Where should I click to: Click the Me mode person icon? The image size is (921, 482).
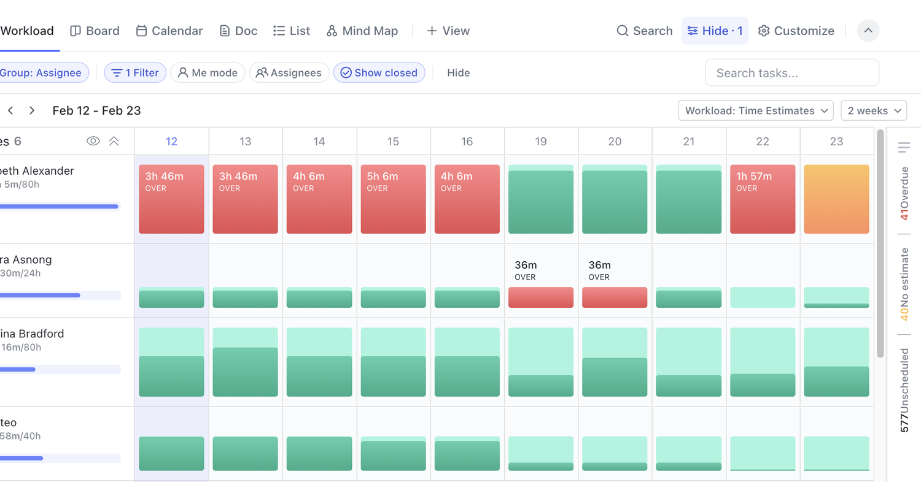(182, 72)
